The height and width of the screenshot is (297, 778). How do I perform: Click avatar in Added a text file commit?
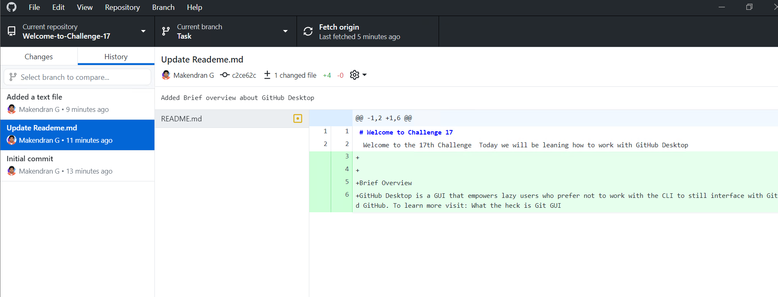point(12,109)
